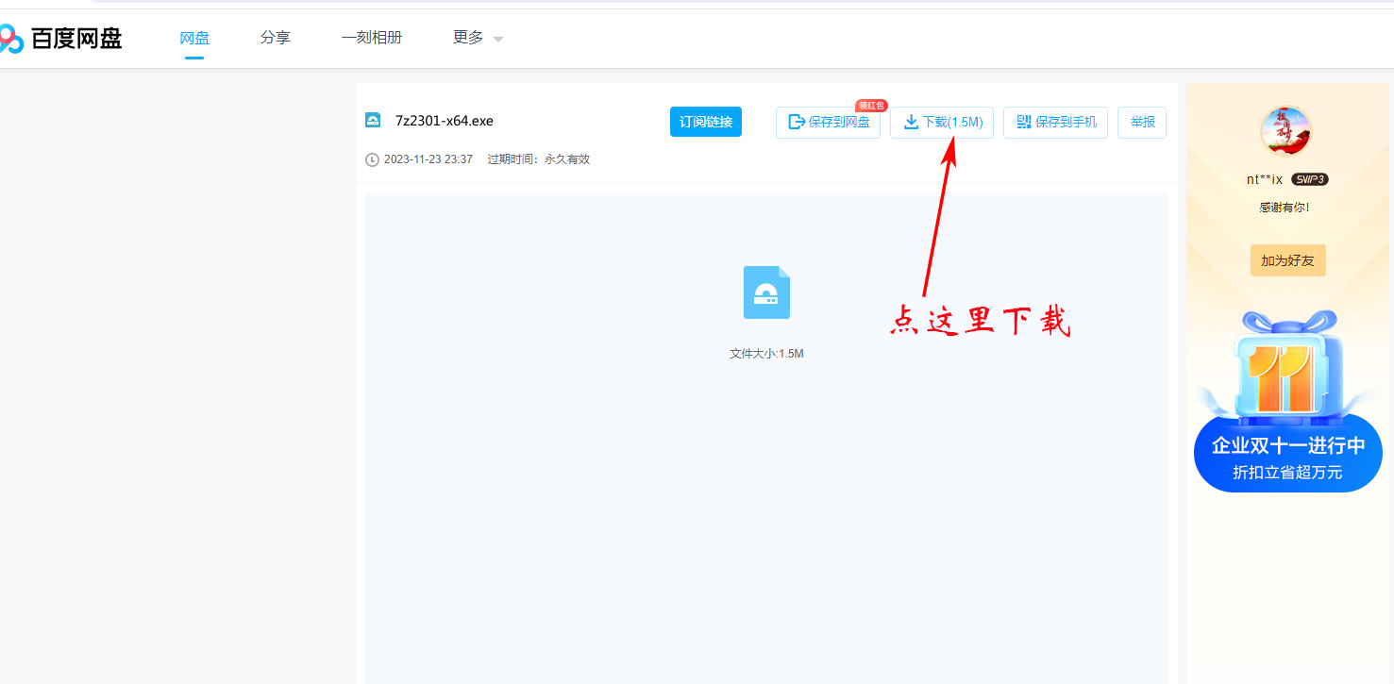Viewport: 1394px width, 684px height.
Task: Click the 加为好友 add friend button
Action: point(1287,260)
